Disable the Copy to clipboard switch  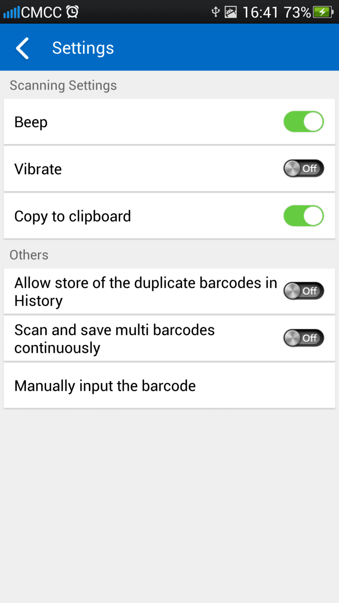click(x=303, y=216)
